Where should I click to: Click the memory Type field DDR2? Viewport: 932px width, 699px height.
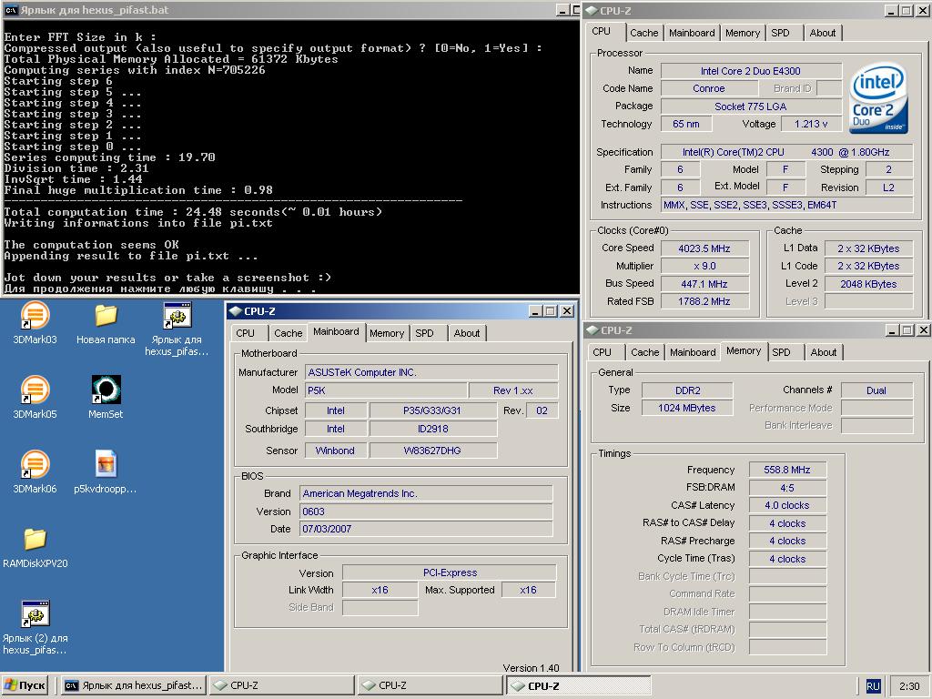click(x=687, y=390)
